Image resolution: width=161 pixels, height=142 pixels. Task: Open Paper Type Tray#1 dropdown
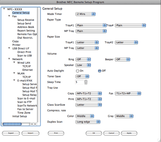(x=91, y=25)
